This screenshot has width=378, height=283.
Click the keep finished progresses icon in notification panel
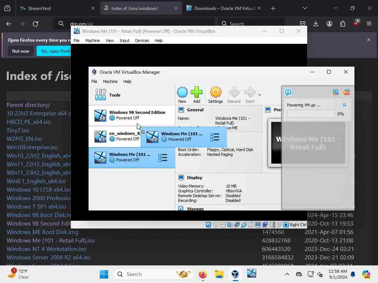336,92
